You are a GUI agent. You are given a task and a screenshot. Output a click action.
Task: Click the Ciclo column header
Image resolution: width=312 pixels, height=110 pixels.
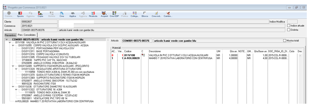(293, 51)
